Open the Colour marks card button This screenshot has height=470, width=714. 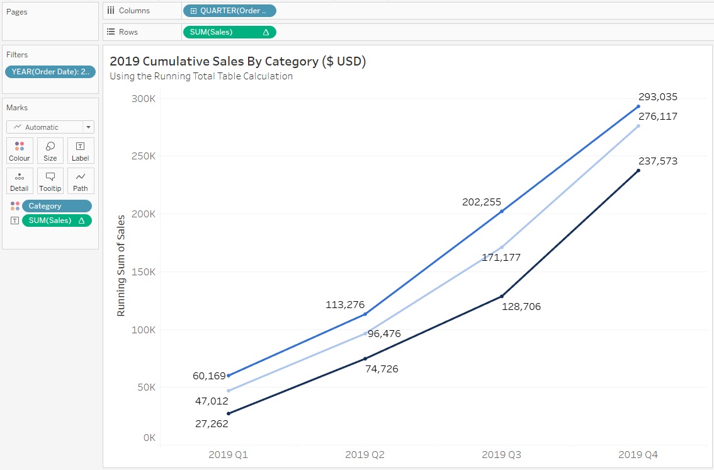20,151
